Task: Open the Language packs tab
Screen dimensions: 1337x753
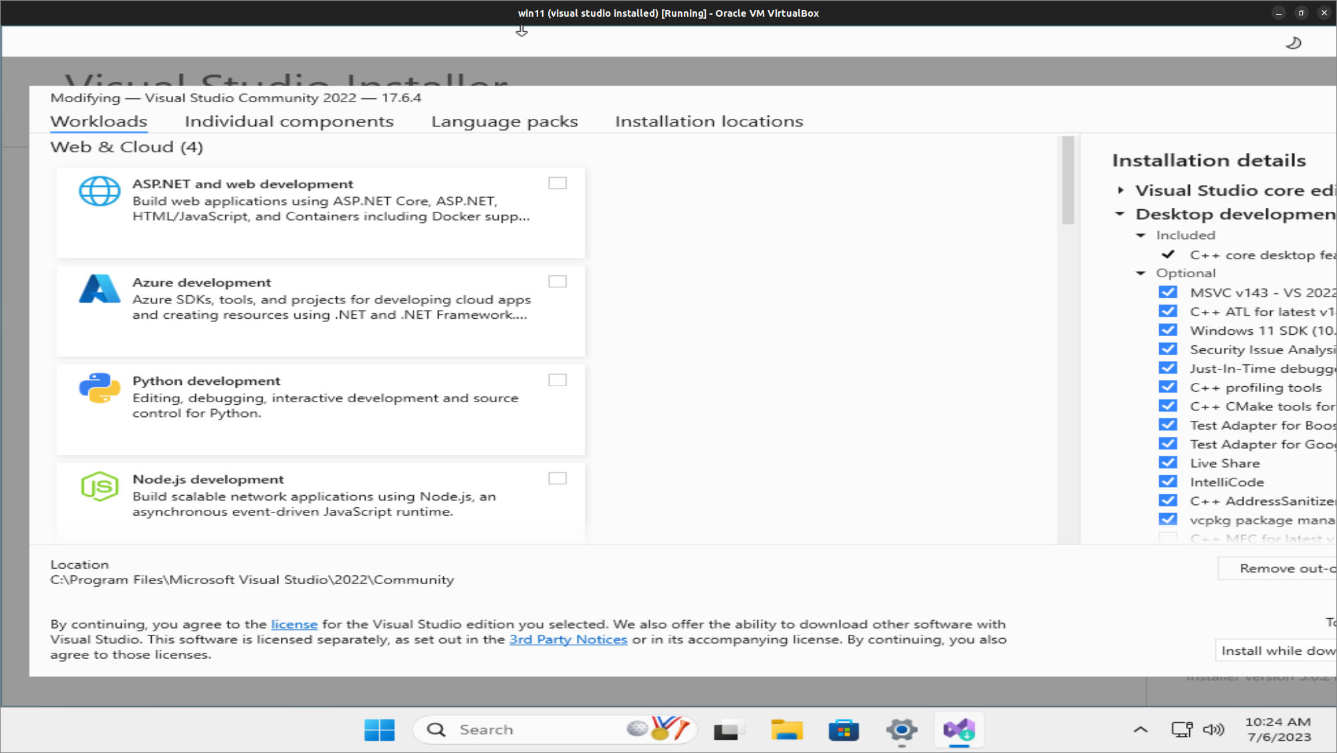Action: (x=504, y=122)
